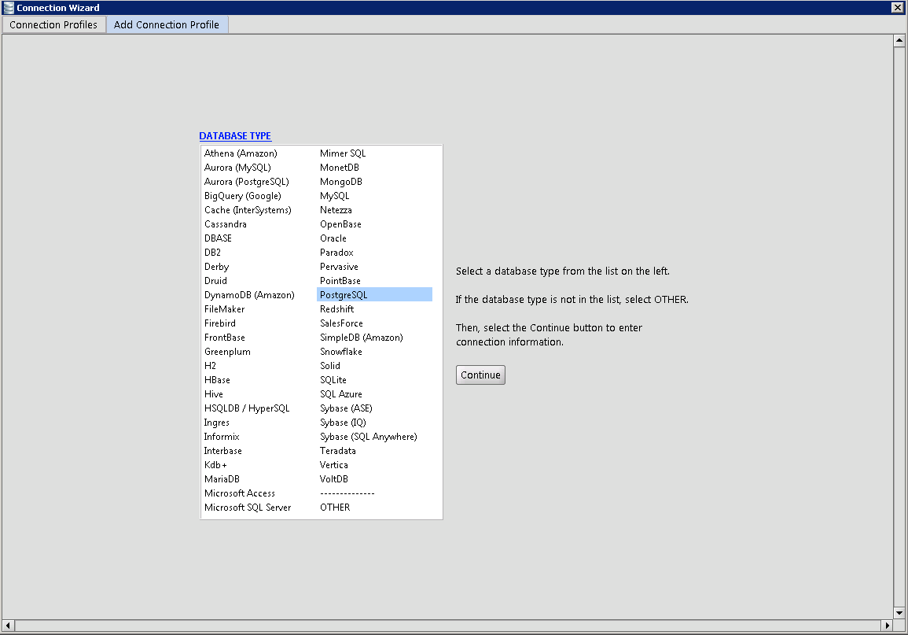Close the Connection Wizard window
Screen dimensions: 908x635
pyautogui.click(x=897, y=8)
